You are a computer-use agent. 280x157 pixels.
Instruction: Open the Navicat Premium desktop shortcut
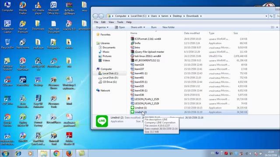23,27
